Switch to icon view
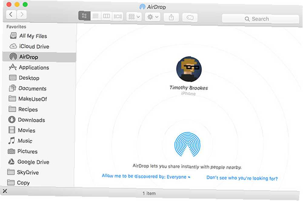 pos(84,16)
